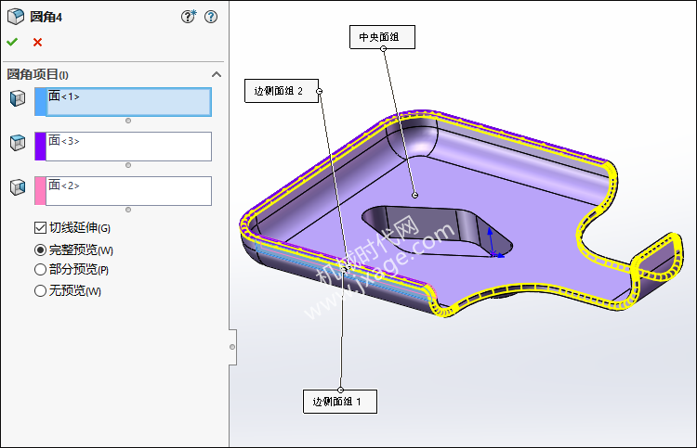Screen dimensions: 697x448
Task: Click the side face set 2 icon
Action: tap(18, 186)
